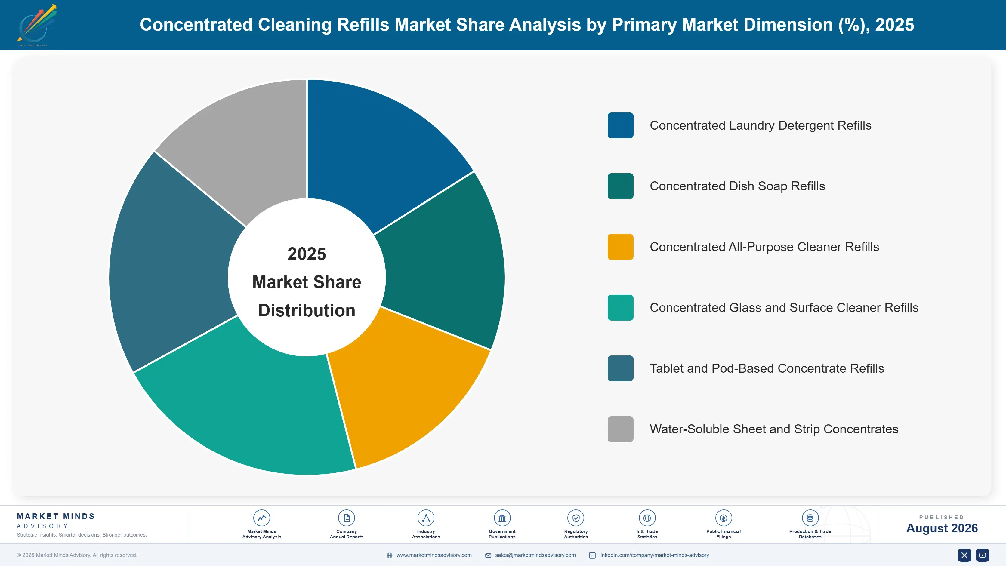
Task: Click the LinkedIn icon in footer
Action: 592,555
